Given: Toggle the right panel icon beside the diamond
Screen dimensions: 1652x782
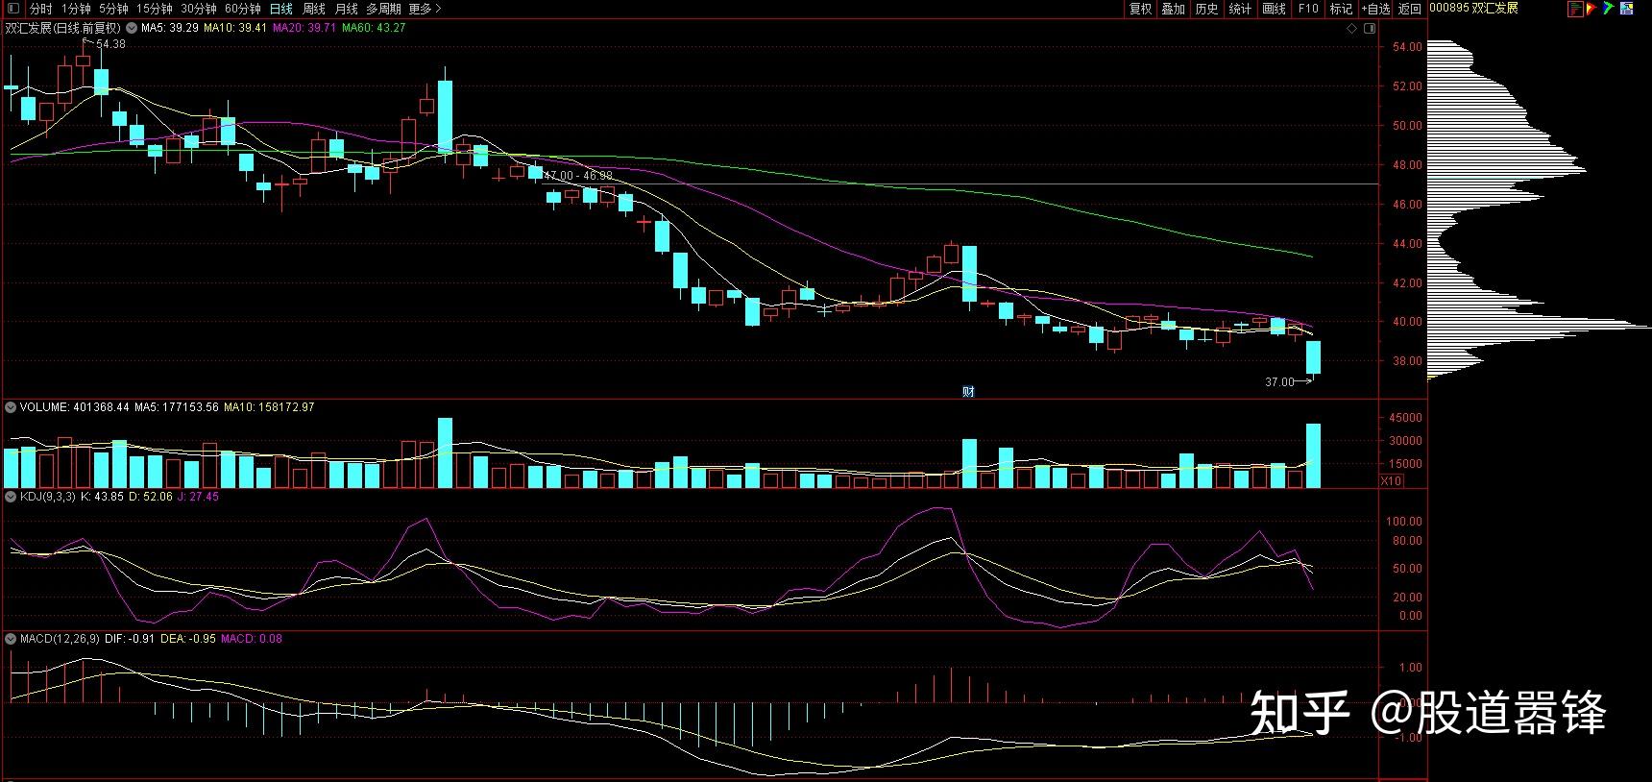Looking at the screenshot, I should 1370,29.
